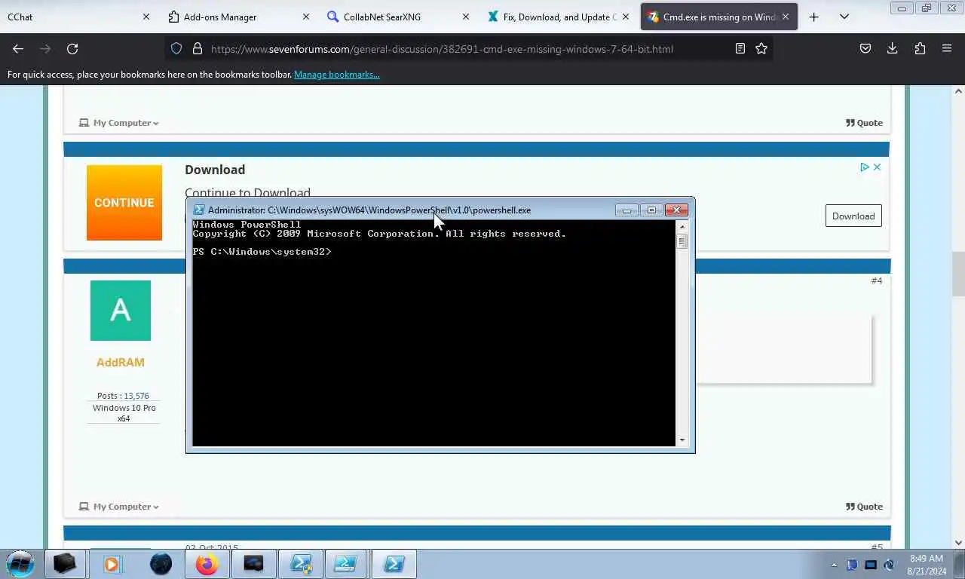Open the 8:49 AM taskbar clock
965x579 pixels.
pyautogui.click(x=927, y=565)
